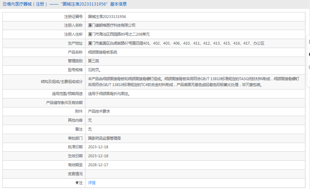Click the 批准日期 row label
Screen dimensions: 310x189
[75, 147]
